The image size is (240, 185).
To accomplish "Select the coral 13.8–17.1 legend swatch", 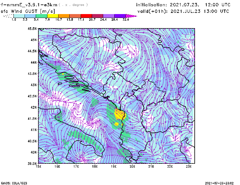I will [75, 16].
